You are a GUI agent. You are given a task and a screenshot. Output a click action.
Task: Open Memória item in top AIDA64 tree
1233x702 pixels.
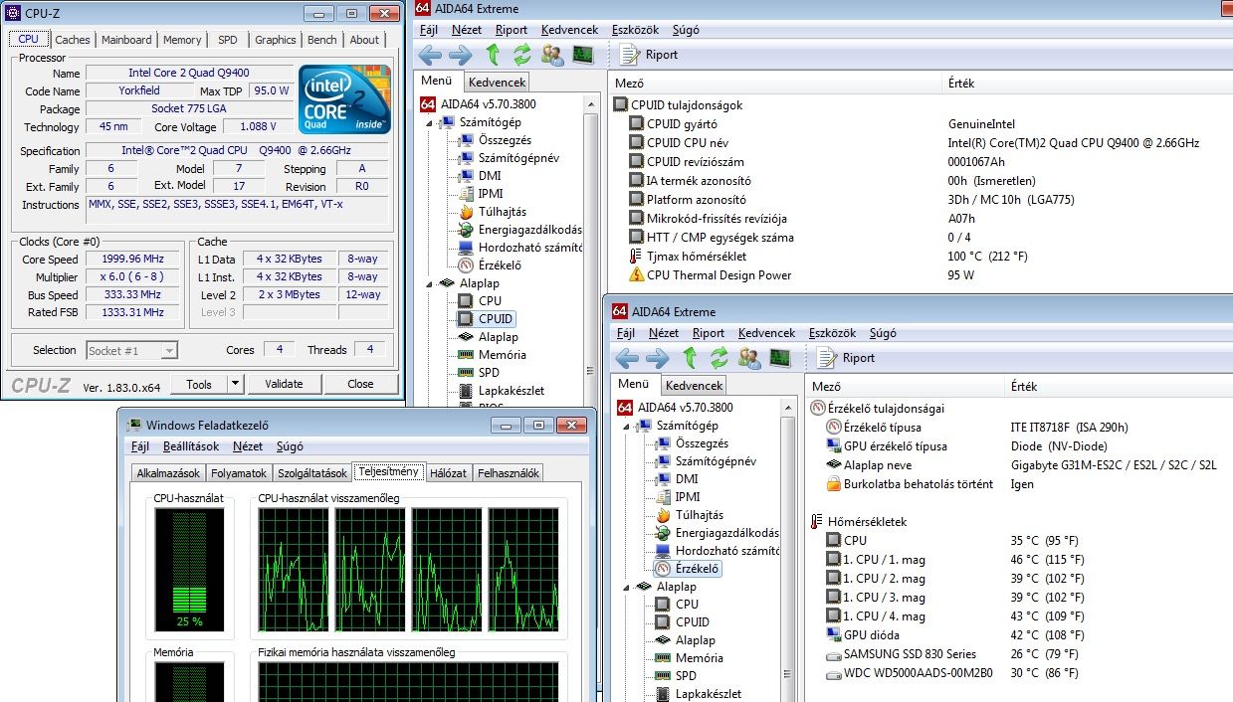coord(492,355)
